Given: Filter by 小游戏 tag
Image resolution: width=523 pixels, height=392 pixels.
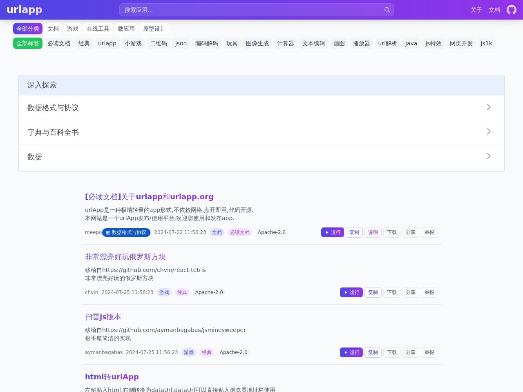Looking at the screenshot, I should [x=133, y=43].
